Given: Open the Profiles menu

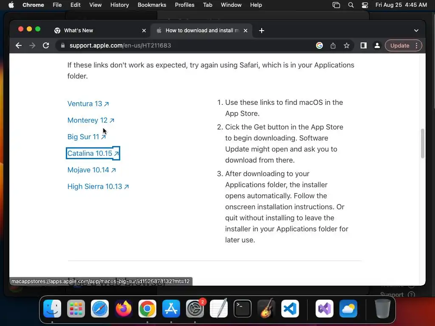Looking at the screenshot, I should [184, 5].
